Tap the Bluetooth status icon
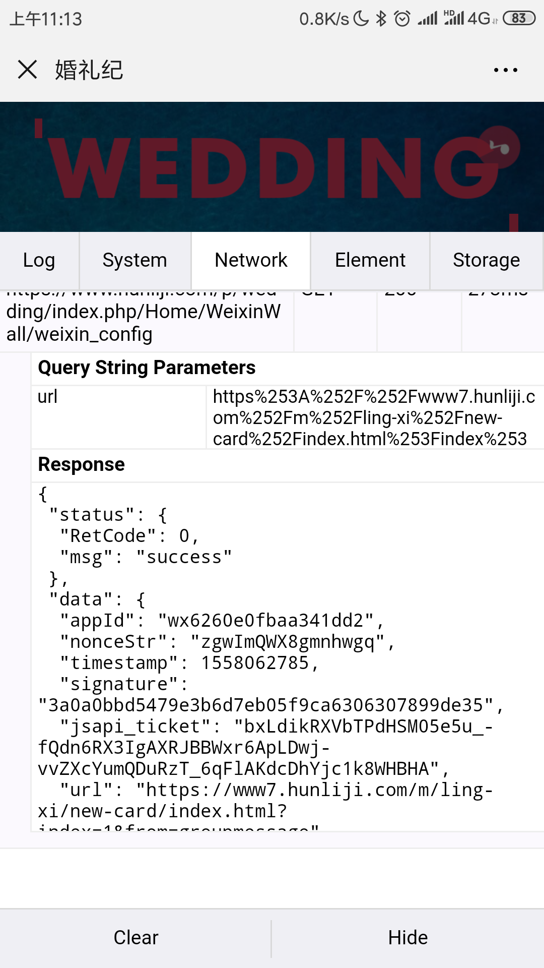 pos(381,19)
